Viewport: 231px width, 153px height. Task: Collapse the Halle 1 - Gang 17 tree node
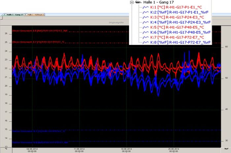click(x=132, y=2)
